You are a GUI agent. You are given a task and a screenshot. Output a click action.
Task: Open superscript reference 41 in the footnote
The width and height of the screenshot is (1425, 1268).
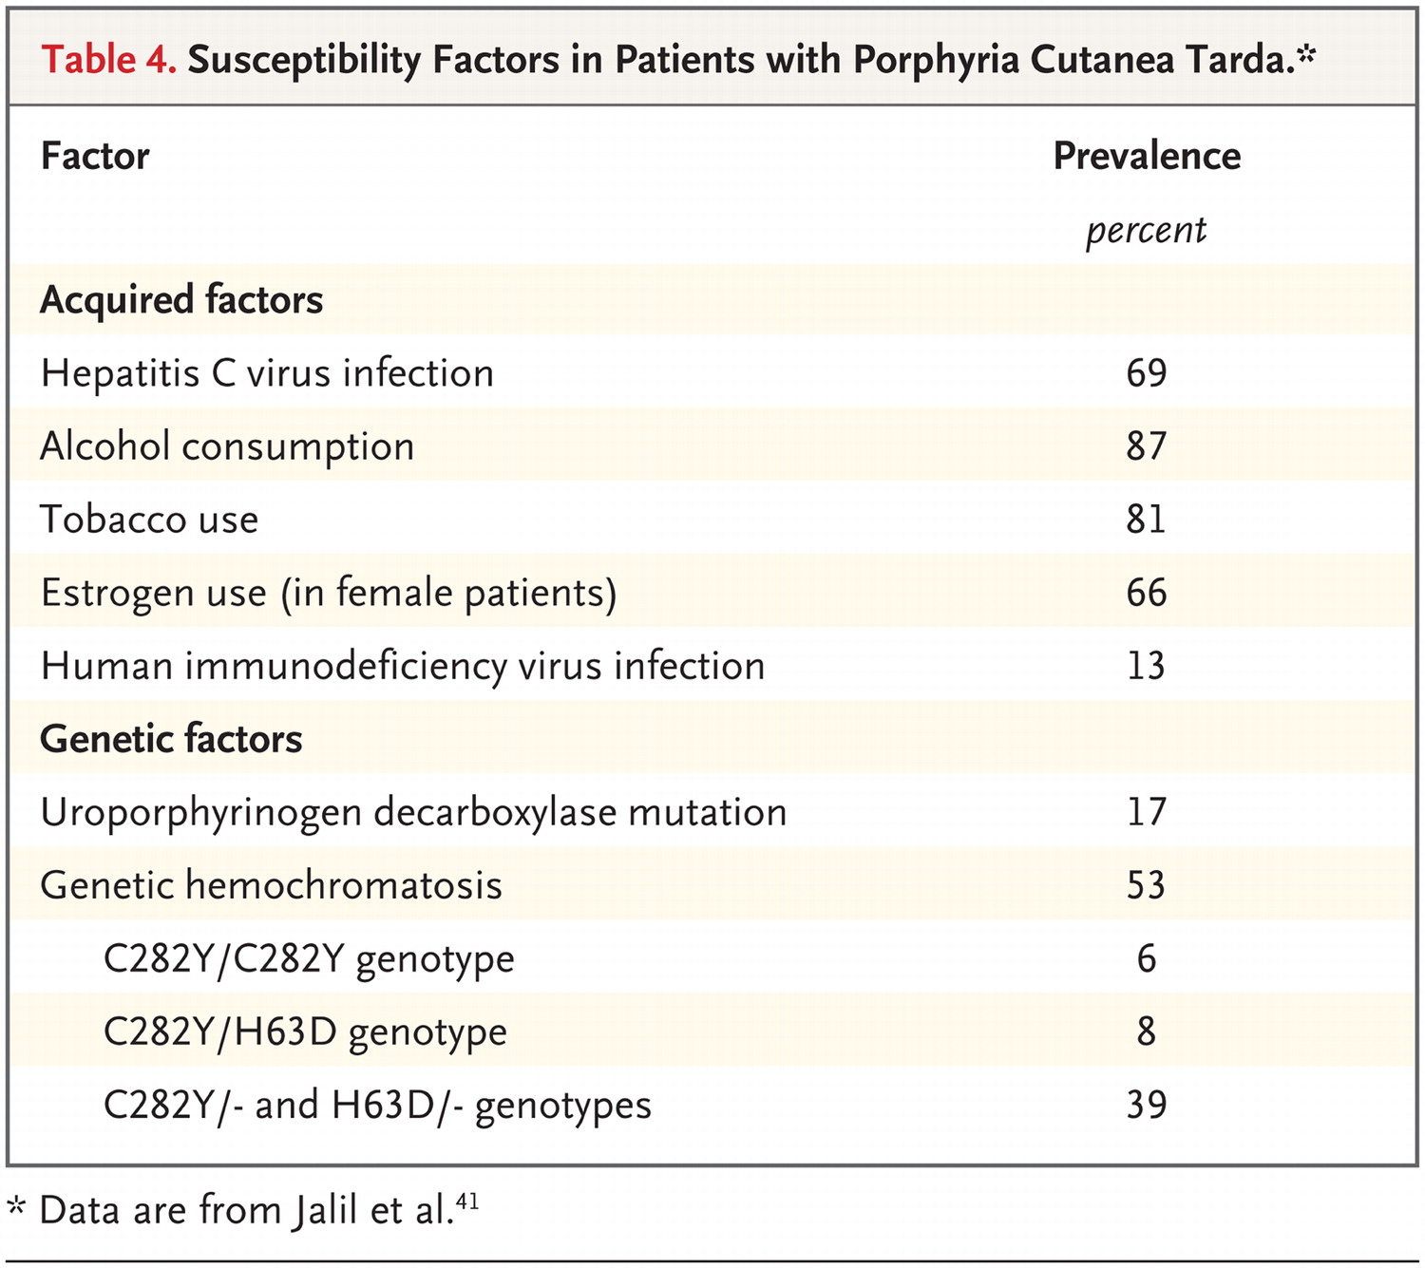point(467,1202)
